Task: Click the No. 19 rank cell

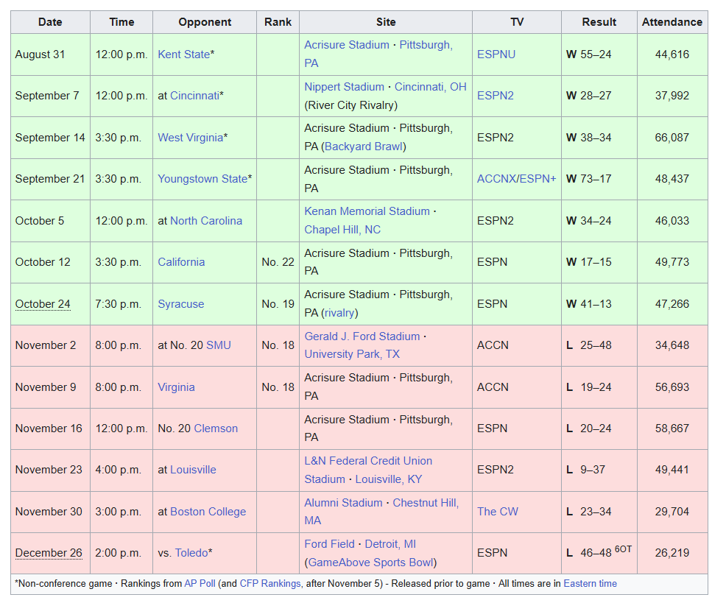Action: click(x=278, y=304)
